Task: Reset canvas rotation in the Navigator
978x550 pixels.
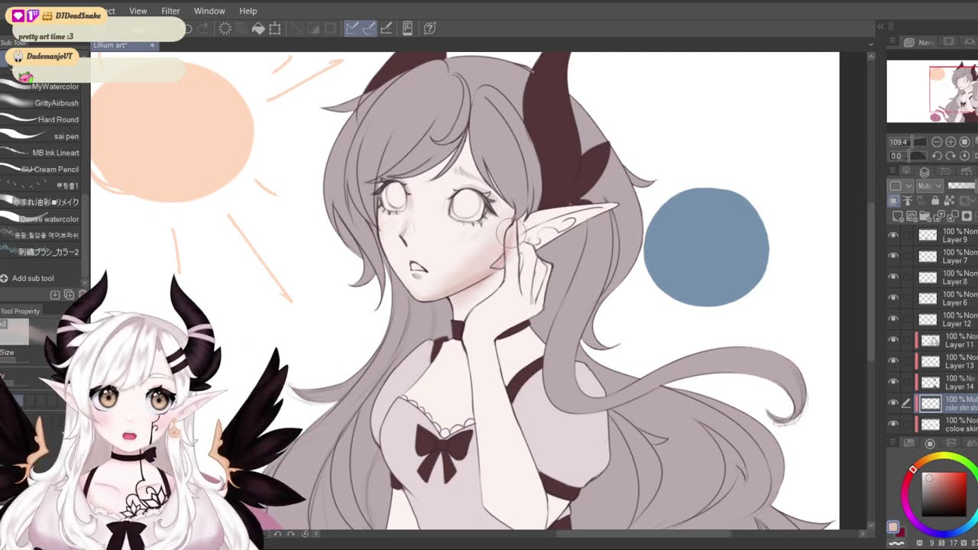Action: [x=964, y=156]
